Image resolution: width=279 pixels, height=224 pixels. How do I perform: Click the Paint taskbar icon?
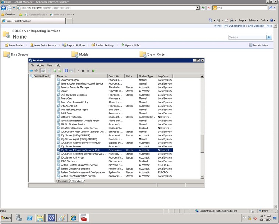(62, 218)
